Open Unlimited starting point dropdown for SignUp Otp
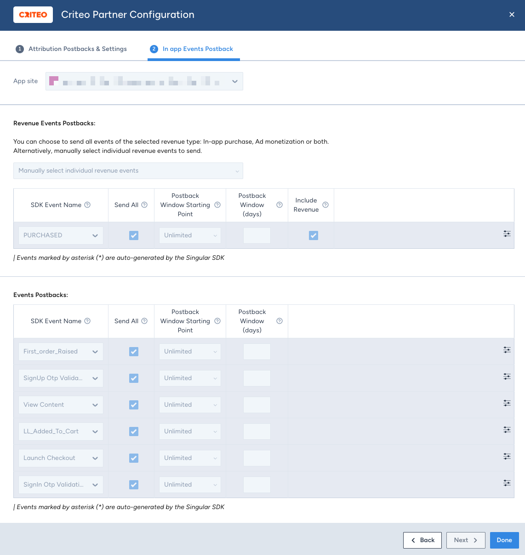 point(190,378)
